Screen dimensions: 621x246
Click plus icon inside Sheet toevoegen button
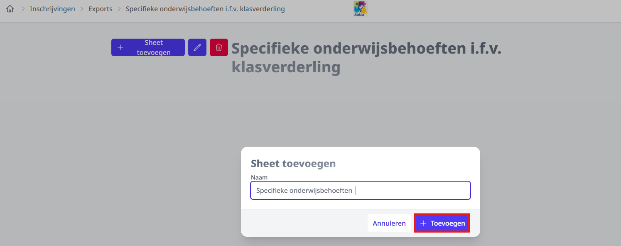120,47
